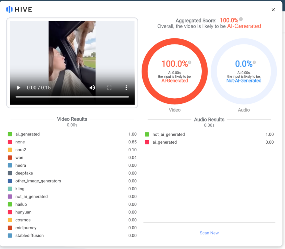Click the green ai_generated video swatch
The height and width of the screenshot is (249, 285).
pos(10,134)
